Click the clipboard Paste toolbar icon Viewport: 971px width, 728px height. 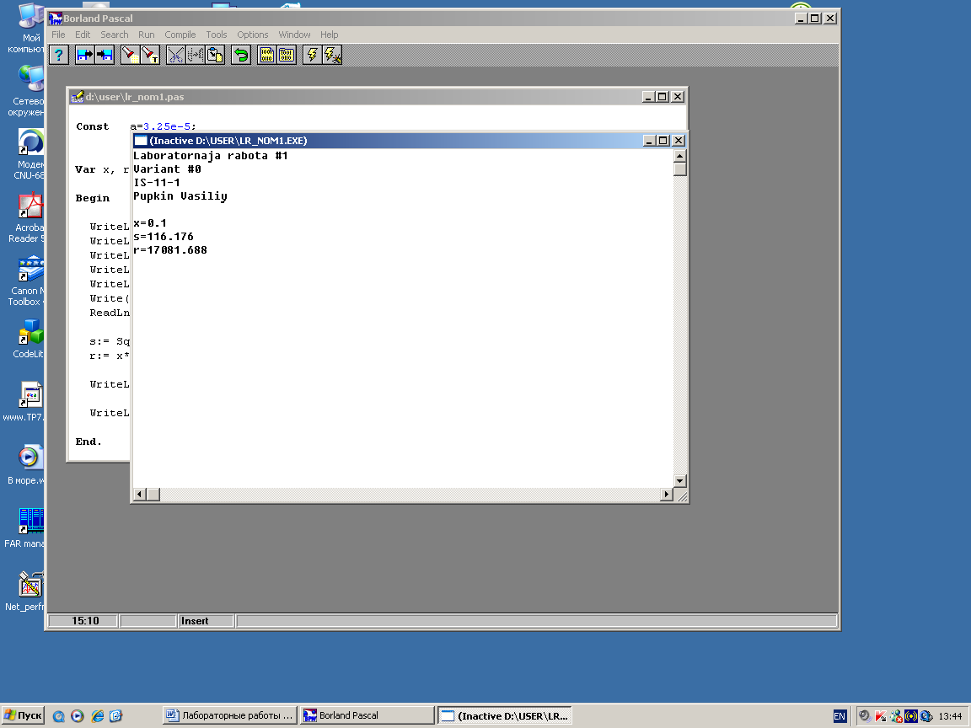tap(215, 55)
